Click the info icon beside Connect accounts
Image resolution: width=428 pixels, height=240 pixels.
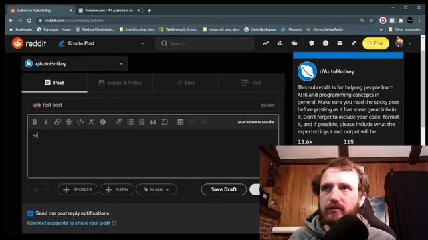pyautogui.click(x=114, y=223)
